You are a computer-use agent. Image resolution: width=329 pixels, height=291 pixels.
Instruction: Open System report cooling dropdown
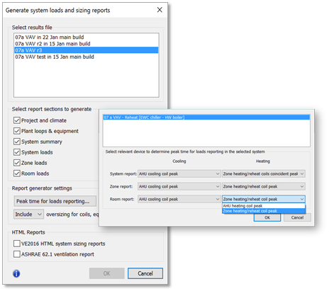click(x=179, y=173)
